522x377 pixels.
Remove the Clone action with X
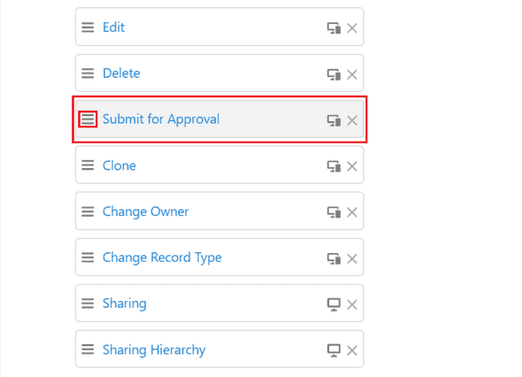352,166
